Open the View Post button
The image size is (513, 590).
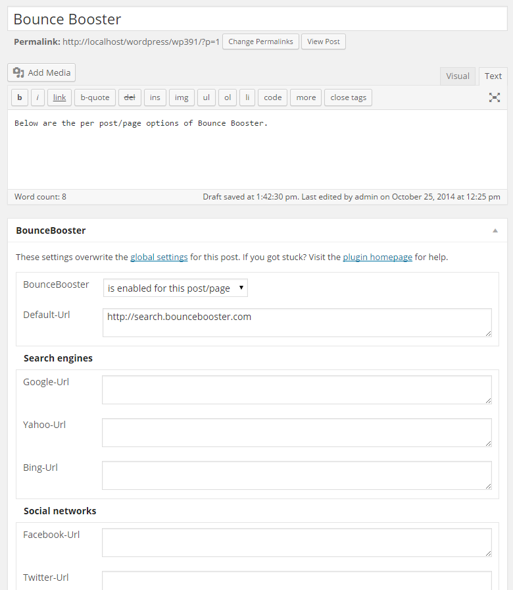pyautogui.click(x=323, y=41)
